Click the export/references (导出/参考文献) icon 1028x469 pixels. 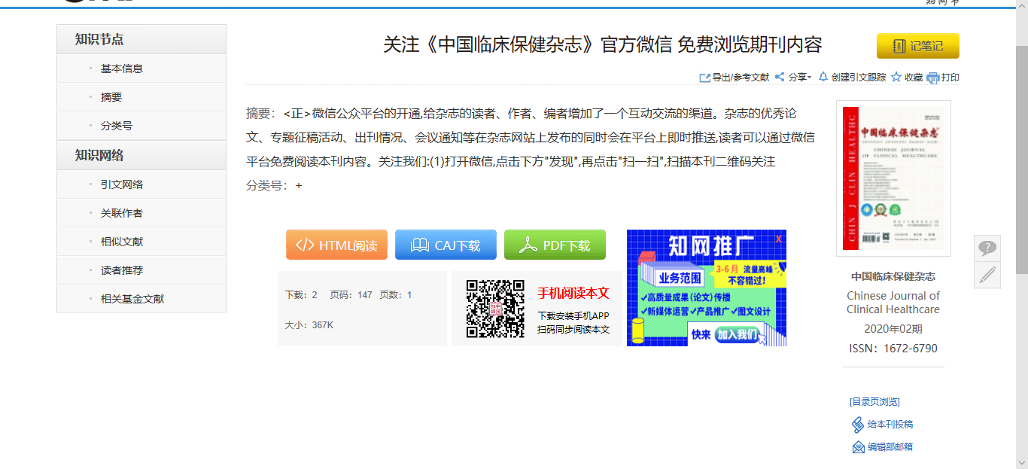(x=704, y=78)
